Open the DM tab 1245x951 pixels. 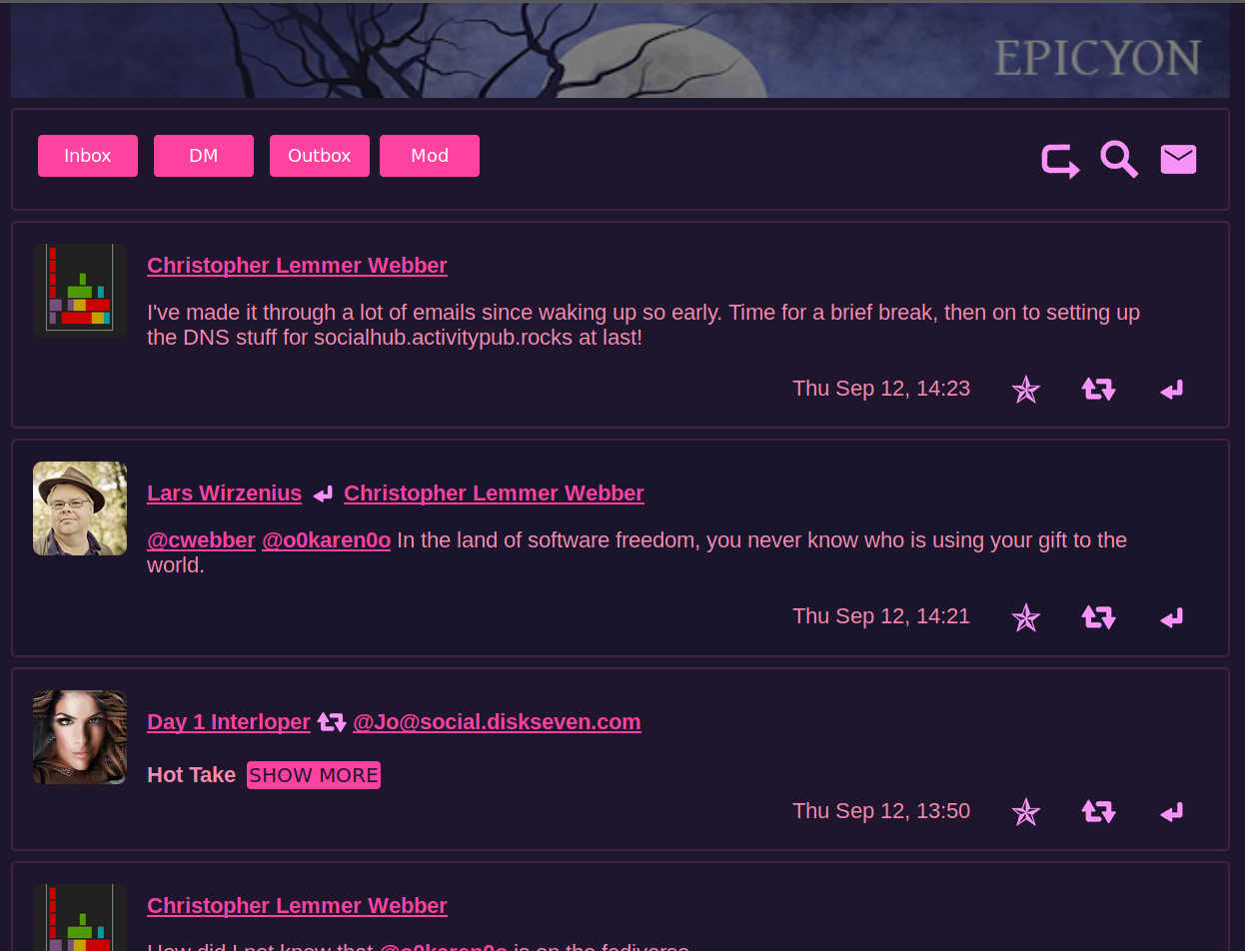[x=204, y=156]
